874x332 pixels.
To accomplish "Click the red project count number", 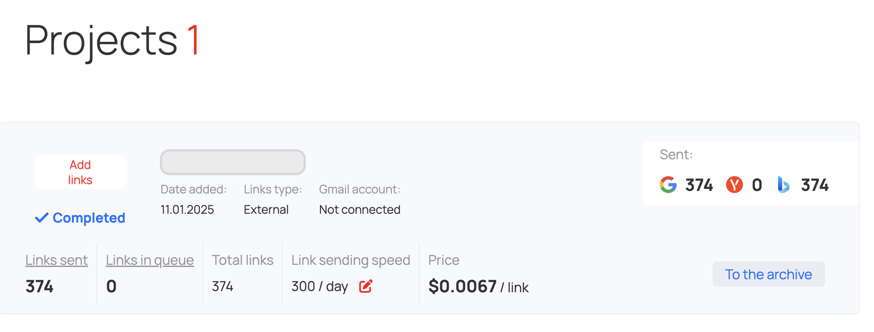I will 194,41.
